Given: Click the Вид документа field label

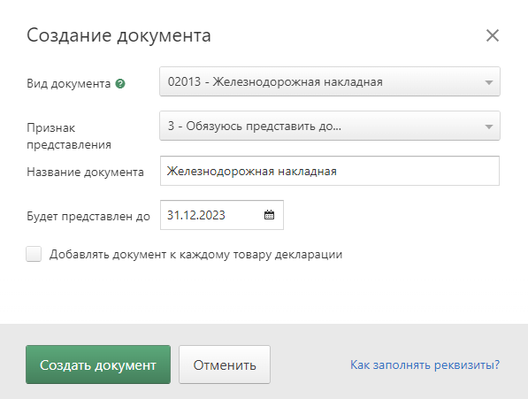Looking at the screenshot, I should [69, 83].
